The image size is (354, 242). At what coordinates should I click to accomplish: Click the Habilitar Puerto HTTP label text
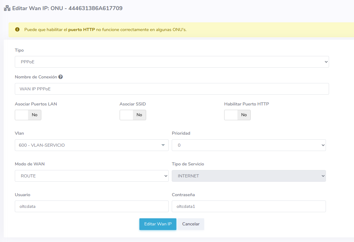pos(246,104)
